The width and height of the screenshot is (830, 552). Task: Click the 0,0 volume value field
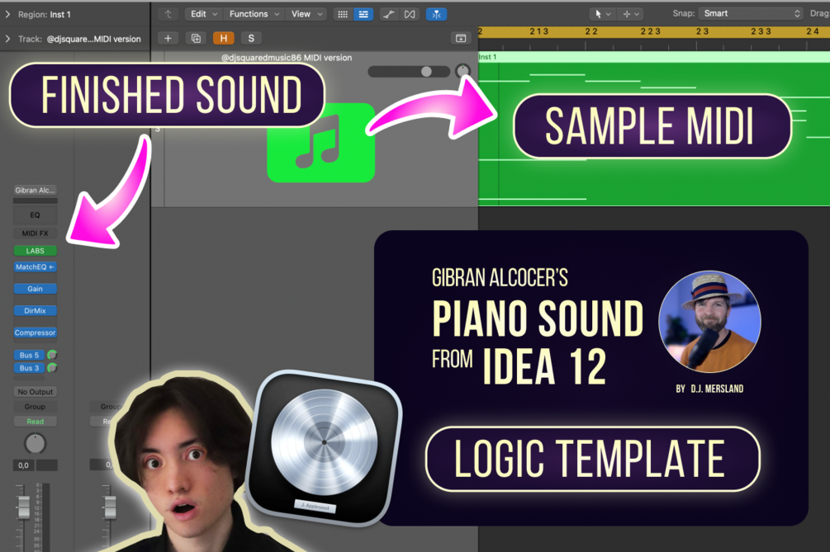[x=23, y=465]
